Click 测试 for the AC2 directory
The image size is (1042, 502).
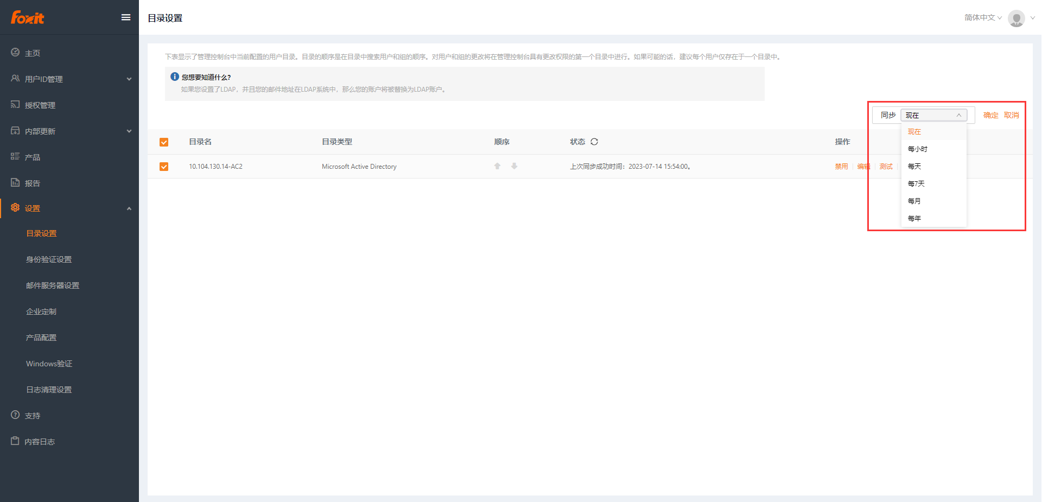coord(886,167)
